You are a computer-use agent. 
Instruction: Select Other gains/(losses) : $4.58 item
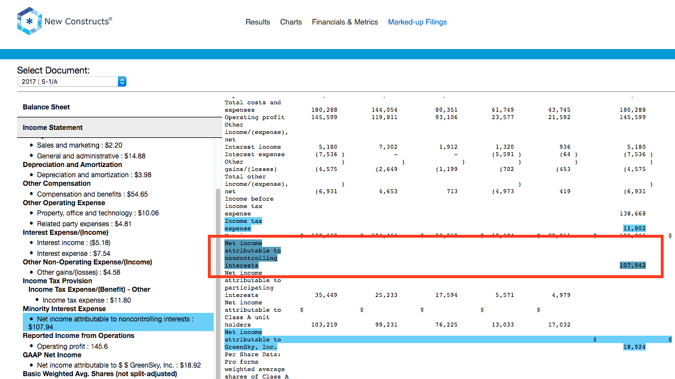pos(79,272)
